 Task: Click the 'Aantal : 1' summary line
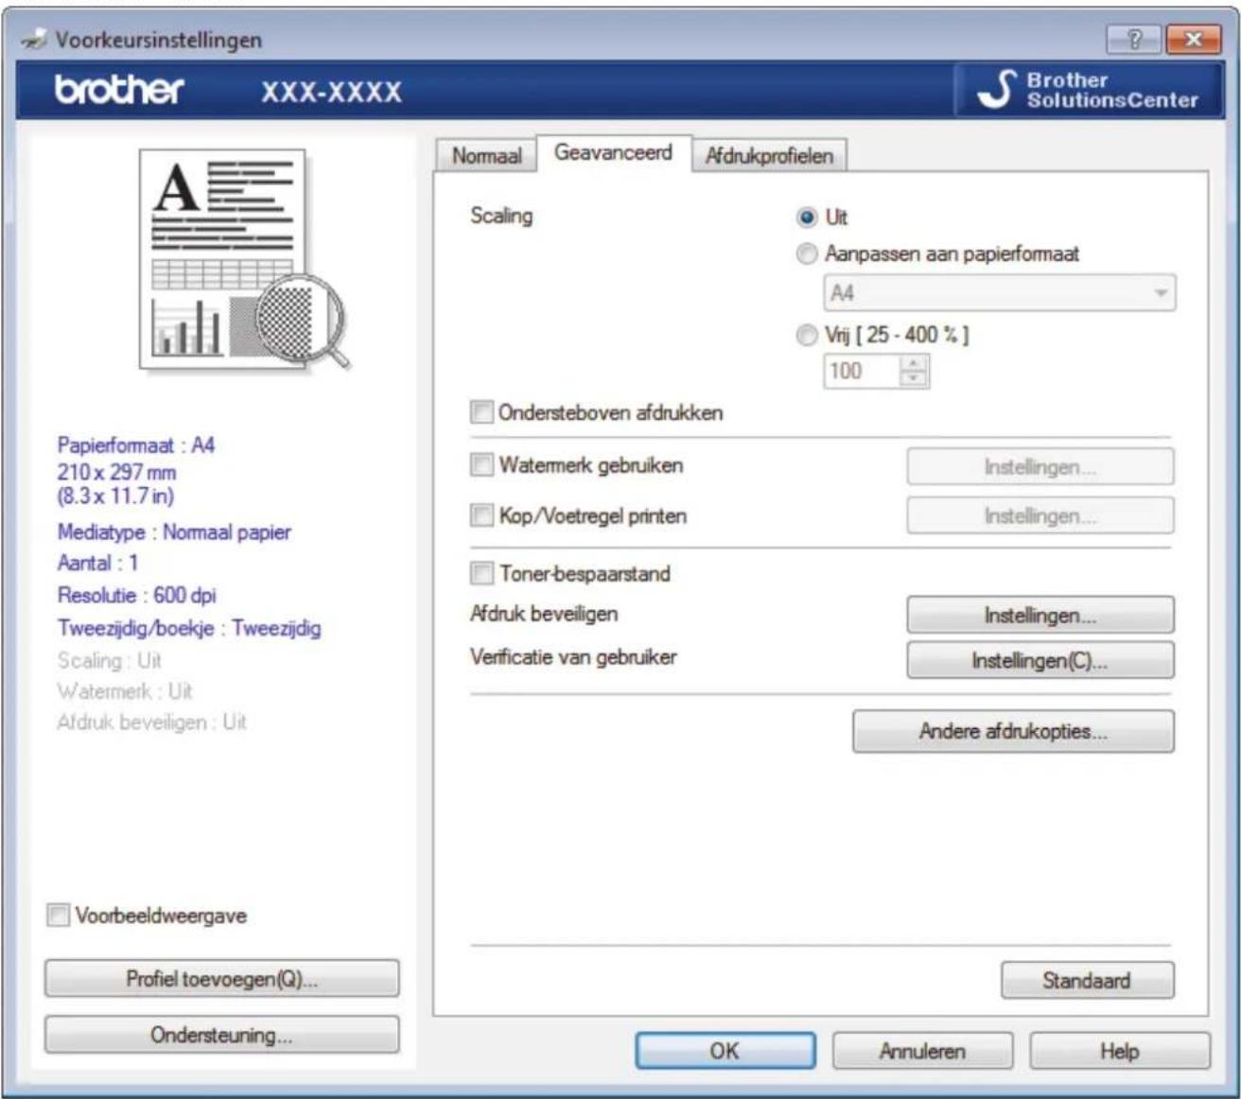pos(97,563)
